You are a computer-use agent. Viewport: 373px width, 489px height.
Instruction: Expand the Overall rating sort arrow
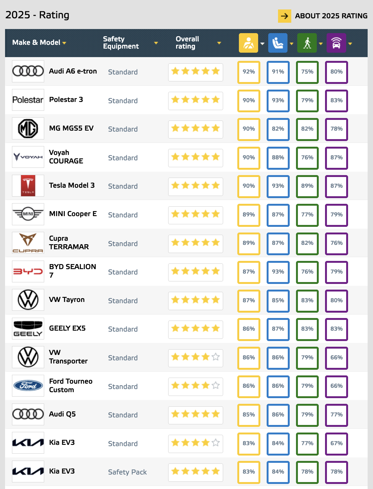(219, 43)
